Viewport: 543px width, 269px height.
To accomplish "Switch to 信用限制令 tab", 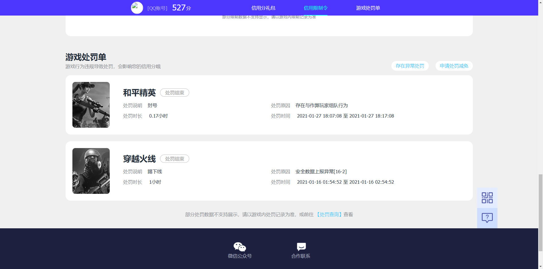I will [x=316, y=8].
